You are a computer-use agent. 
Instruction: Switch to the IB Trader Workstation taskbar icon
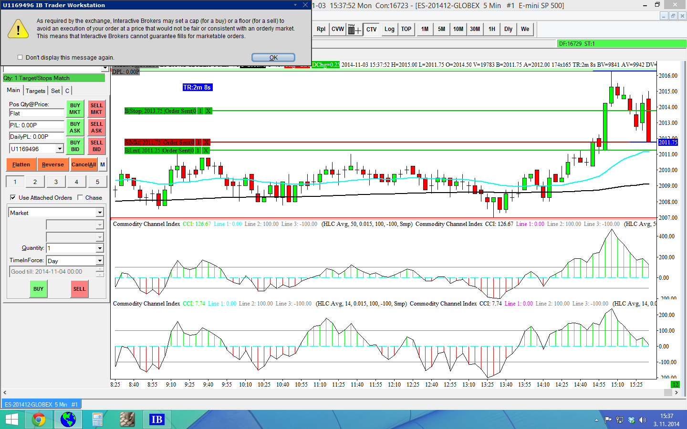click(x=156, y=419)
